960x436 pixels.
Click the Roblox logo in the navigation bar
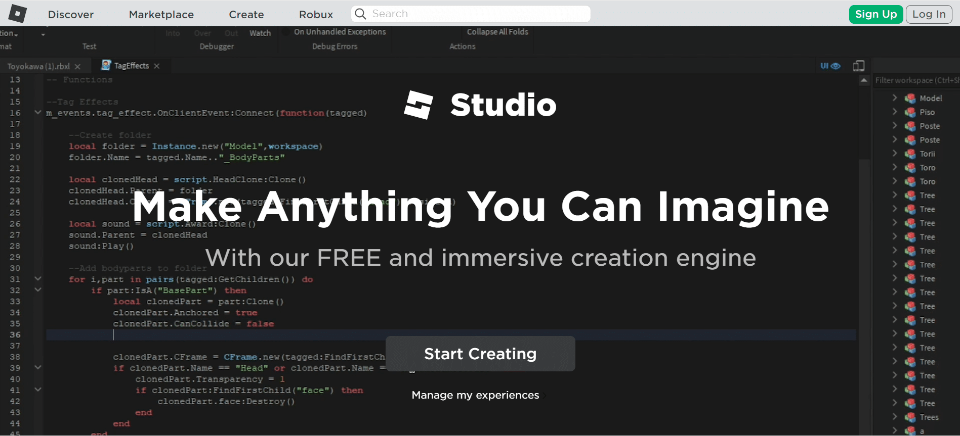point(17,14)
